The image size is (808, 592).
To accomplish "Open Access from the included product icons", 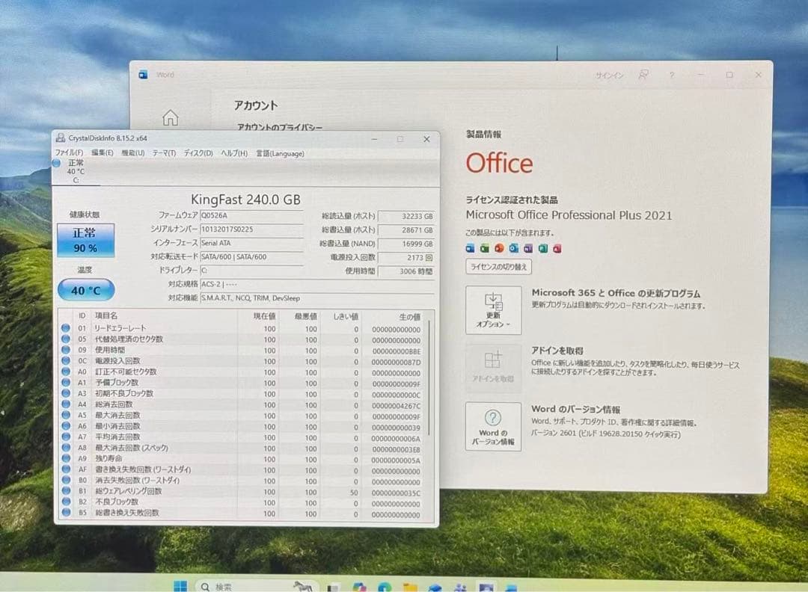I will tap(557, 248).
